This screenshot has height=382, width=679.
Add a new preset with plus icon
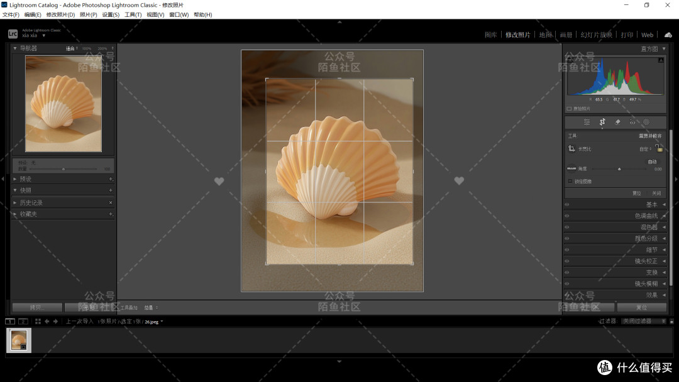click(x=111, y=178)
